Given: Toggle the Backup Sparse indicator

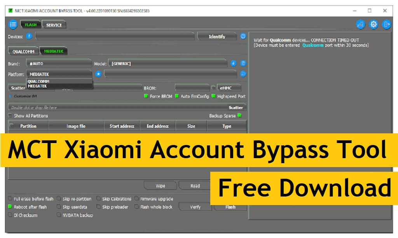Looking at the screenshot, I should [x=240, y=116].
